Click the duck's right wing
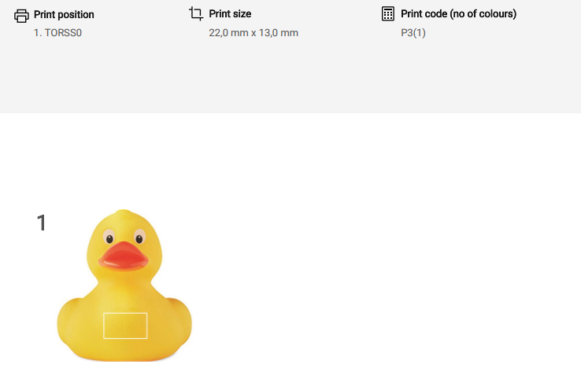581x387 pixels. (x=180, y=321)
